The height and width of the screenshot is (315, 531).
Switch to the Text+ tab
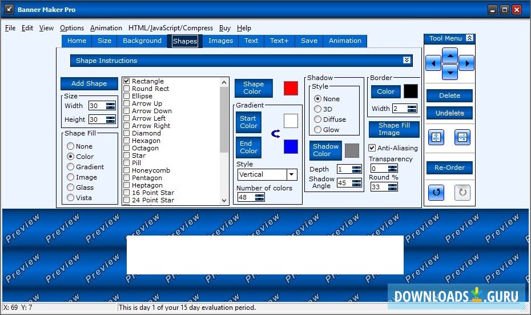click(279, 41)
